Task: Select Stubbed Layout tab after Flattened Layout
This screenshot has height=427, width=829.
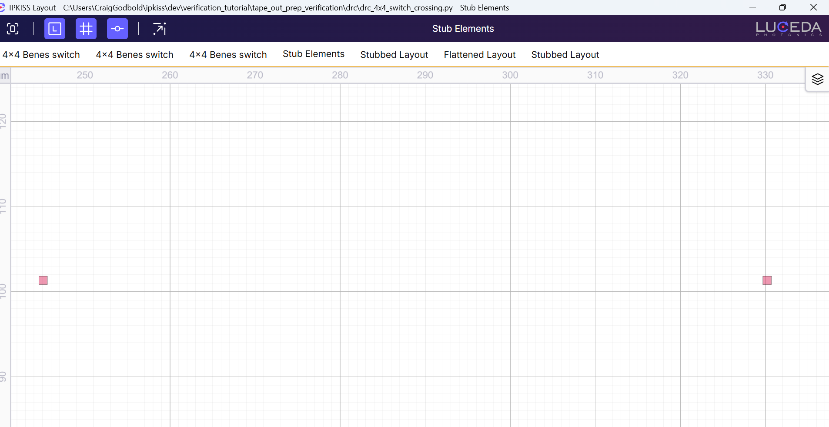Action: click(565, 55)
